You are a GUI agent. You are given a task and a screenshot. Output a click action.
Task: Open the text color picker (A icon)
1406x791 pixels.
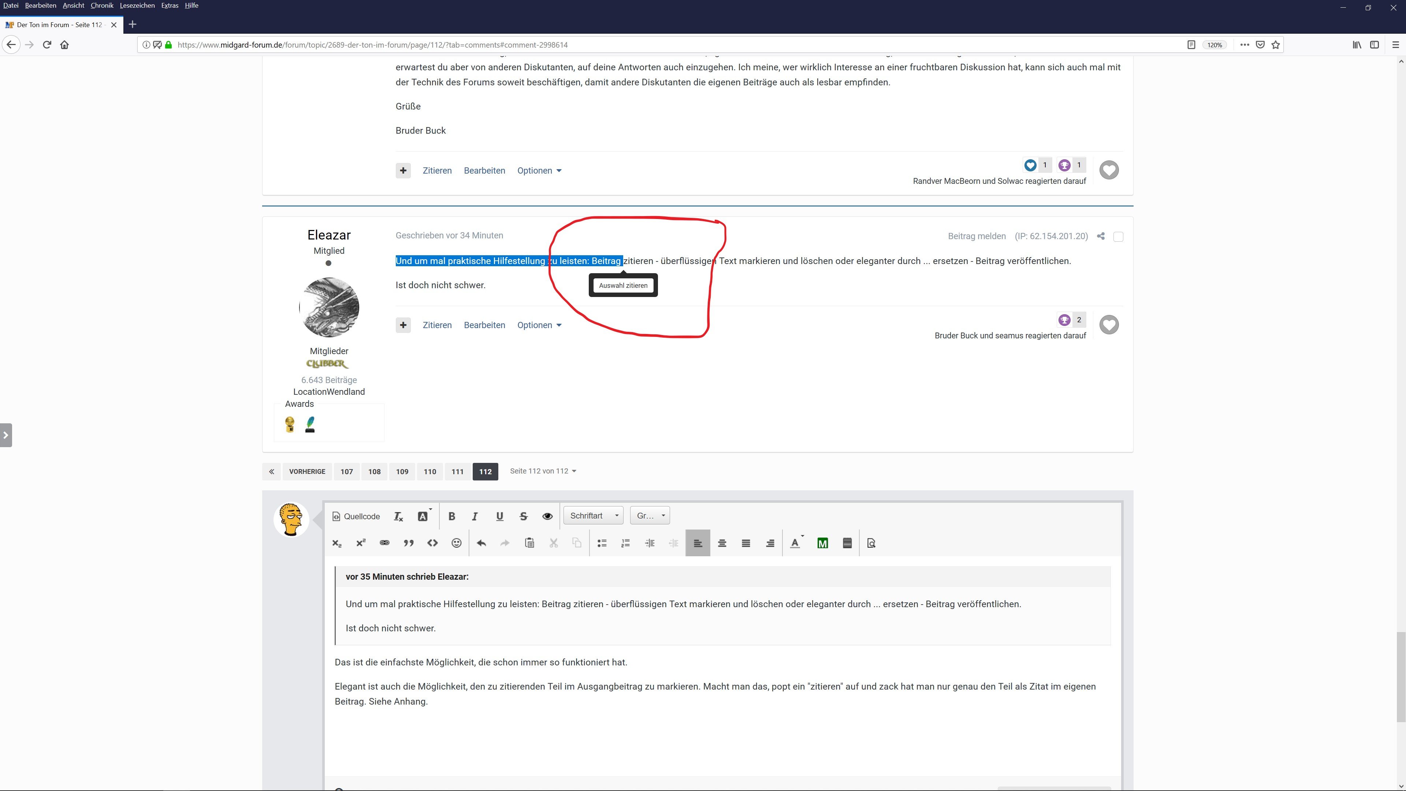(795, 543)
